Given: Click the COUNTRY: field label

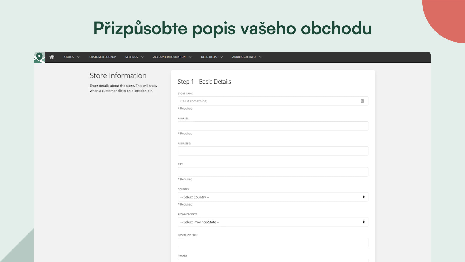Looking at the screenshot, I should pyautogui.click(x=184, y=189).
